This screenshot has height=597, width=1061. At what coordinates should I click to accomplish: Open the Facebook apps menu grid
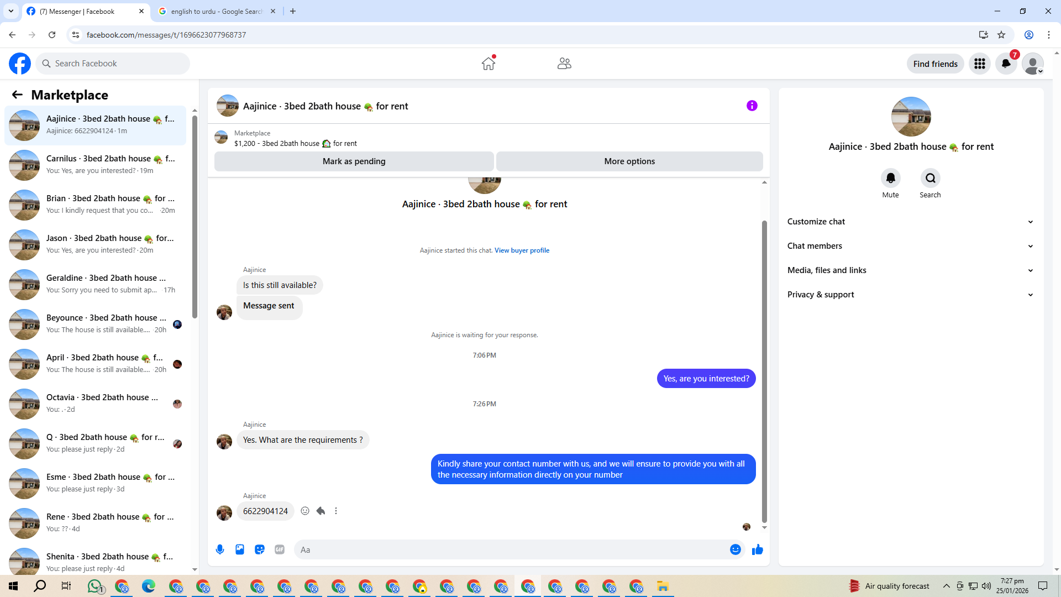(980, 64)
